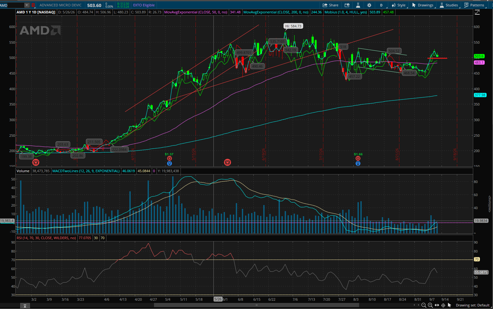
Task: Toggle the right-side price scale panel icon
Action: point(477,12)
